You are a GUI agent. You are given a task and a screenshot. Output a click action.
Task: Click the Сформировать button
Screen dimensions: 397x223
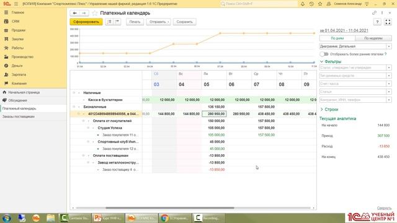(86, 22)
